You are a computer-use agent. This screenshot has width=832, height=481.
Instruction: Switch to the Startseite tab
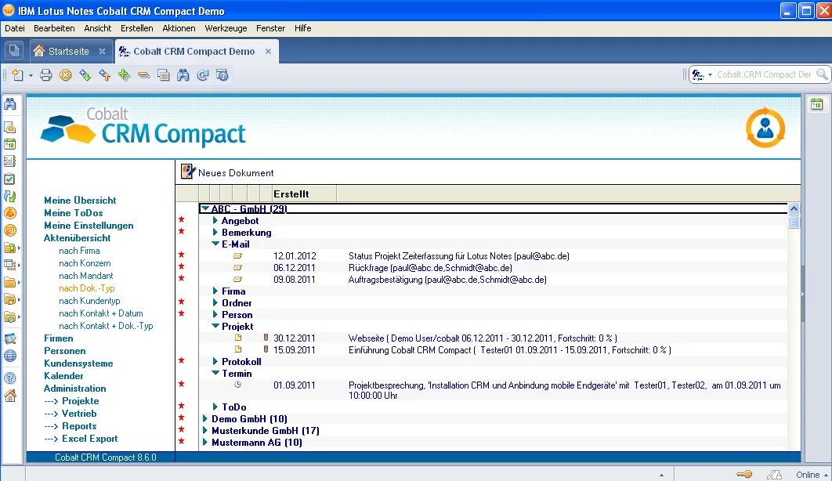tap(68, 52)
